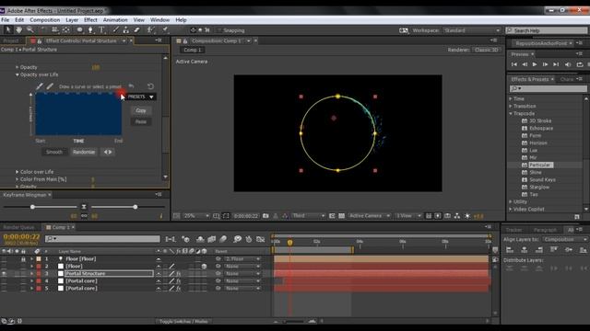
Task: Click the Randomize button
Action: [x=84, y=152]
